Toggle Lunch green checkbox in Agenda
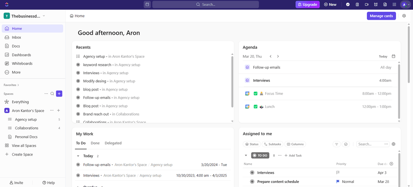This screenshot has height=187, width=413. 255,107
